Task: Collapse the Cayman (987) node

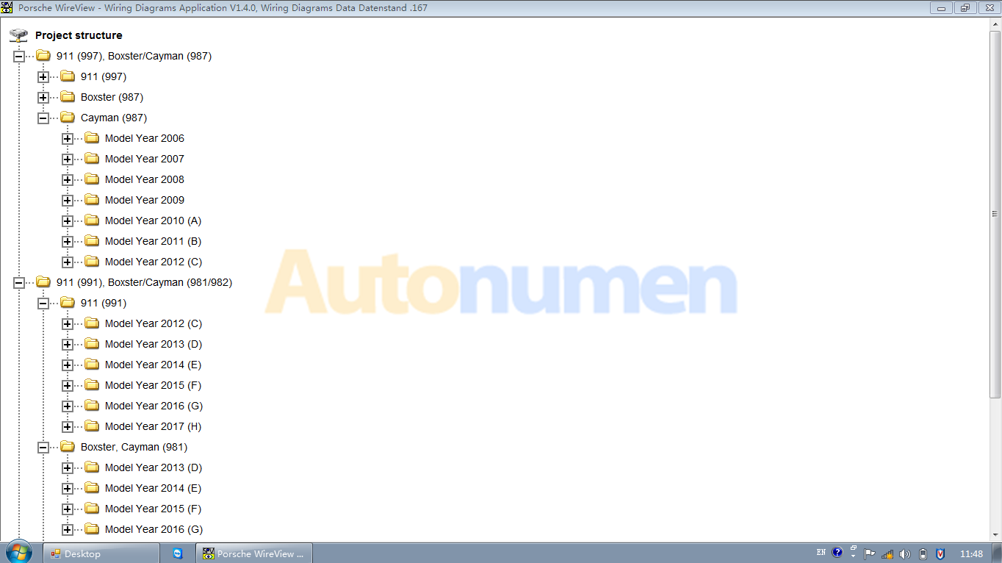Action: pyautogui.click(x=43, y=118)
